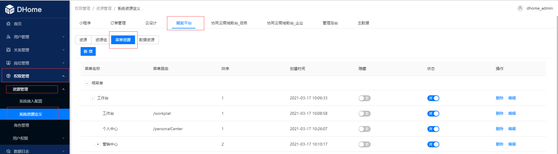
Task: Click the 用户管理 user icon
Action: pyautogui.click(x=8, y=37)
